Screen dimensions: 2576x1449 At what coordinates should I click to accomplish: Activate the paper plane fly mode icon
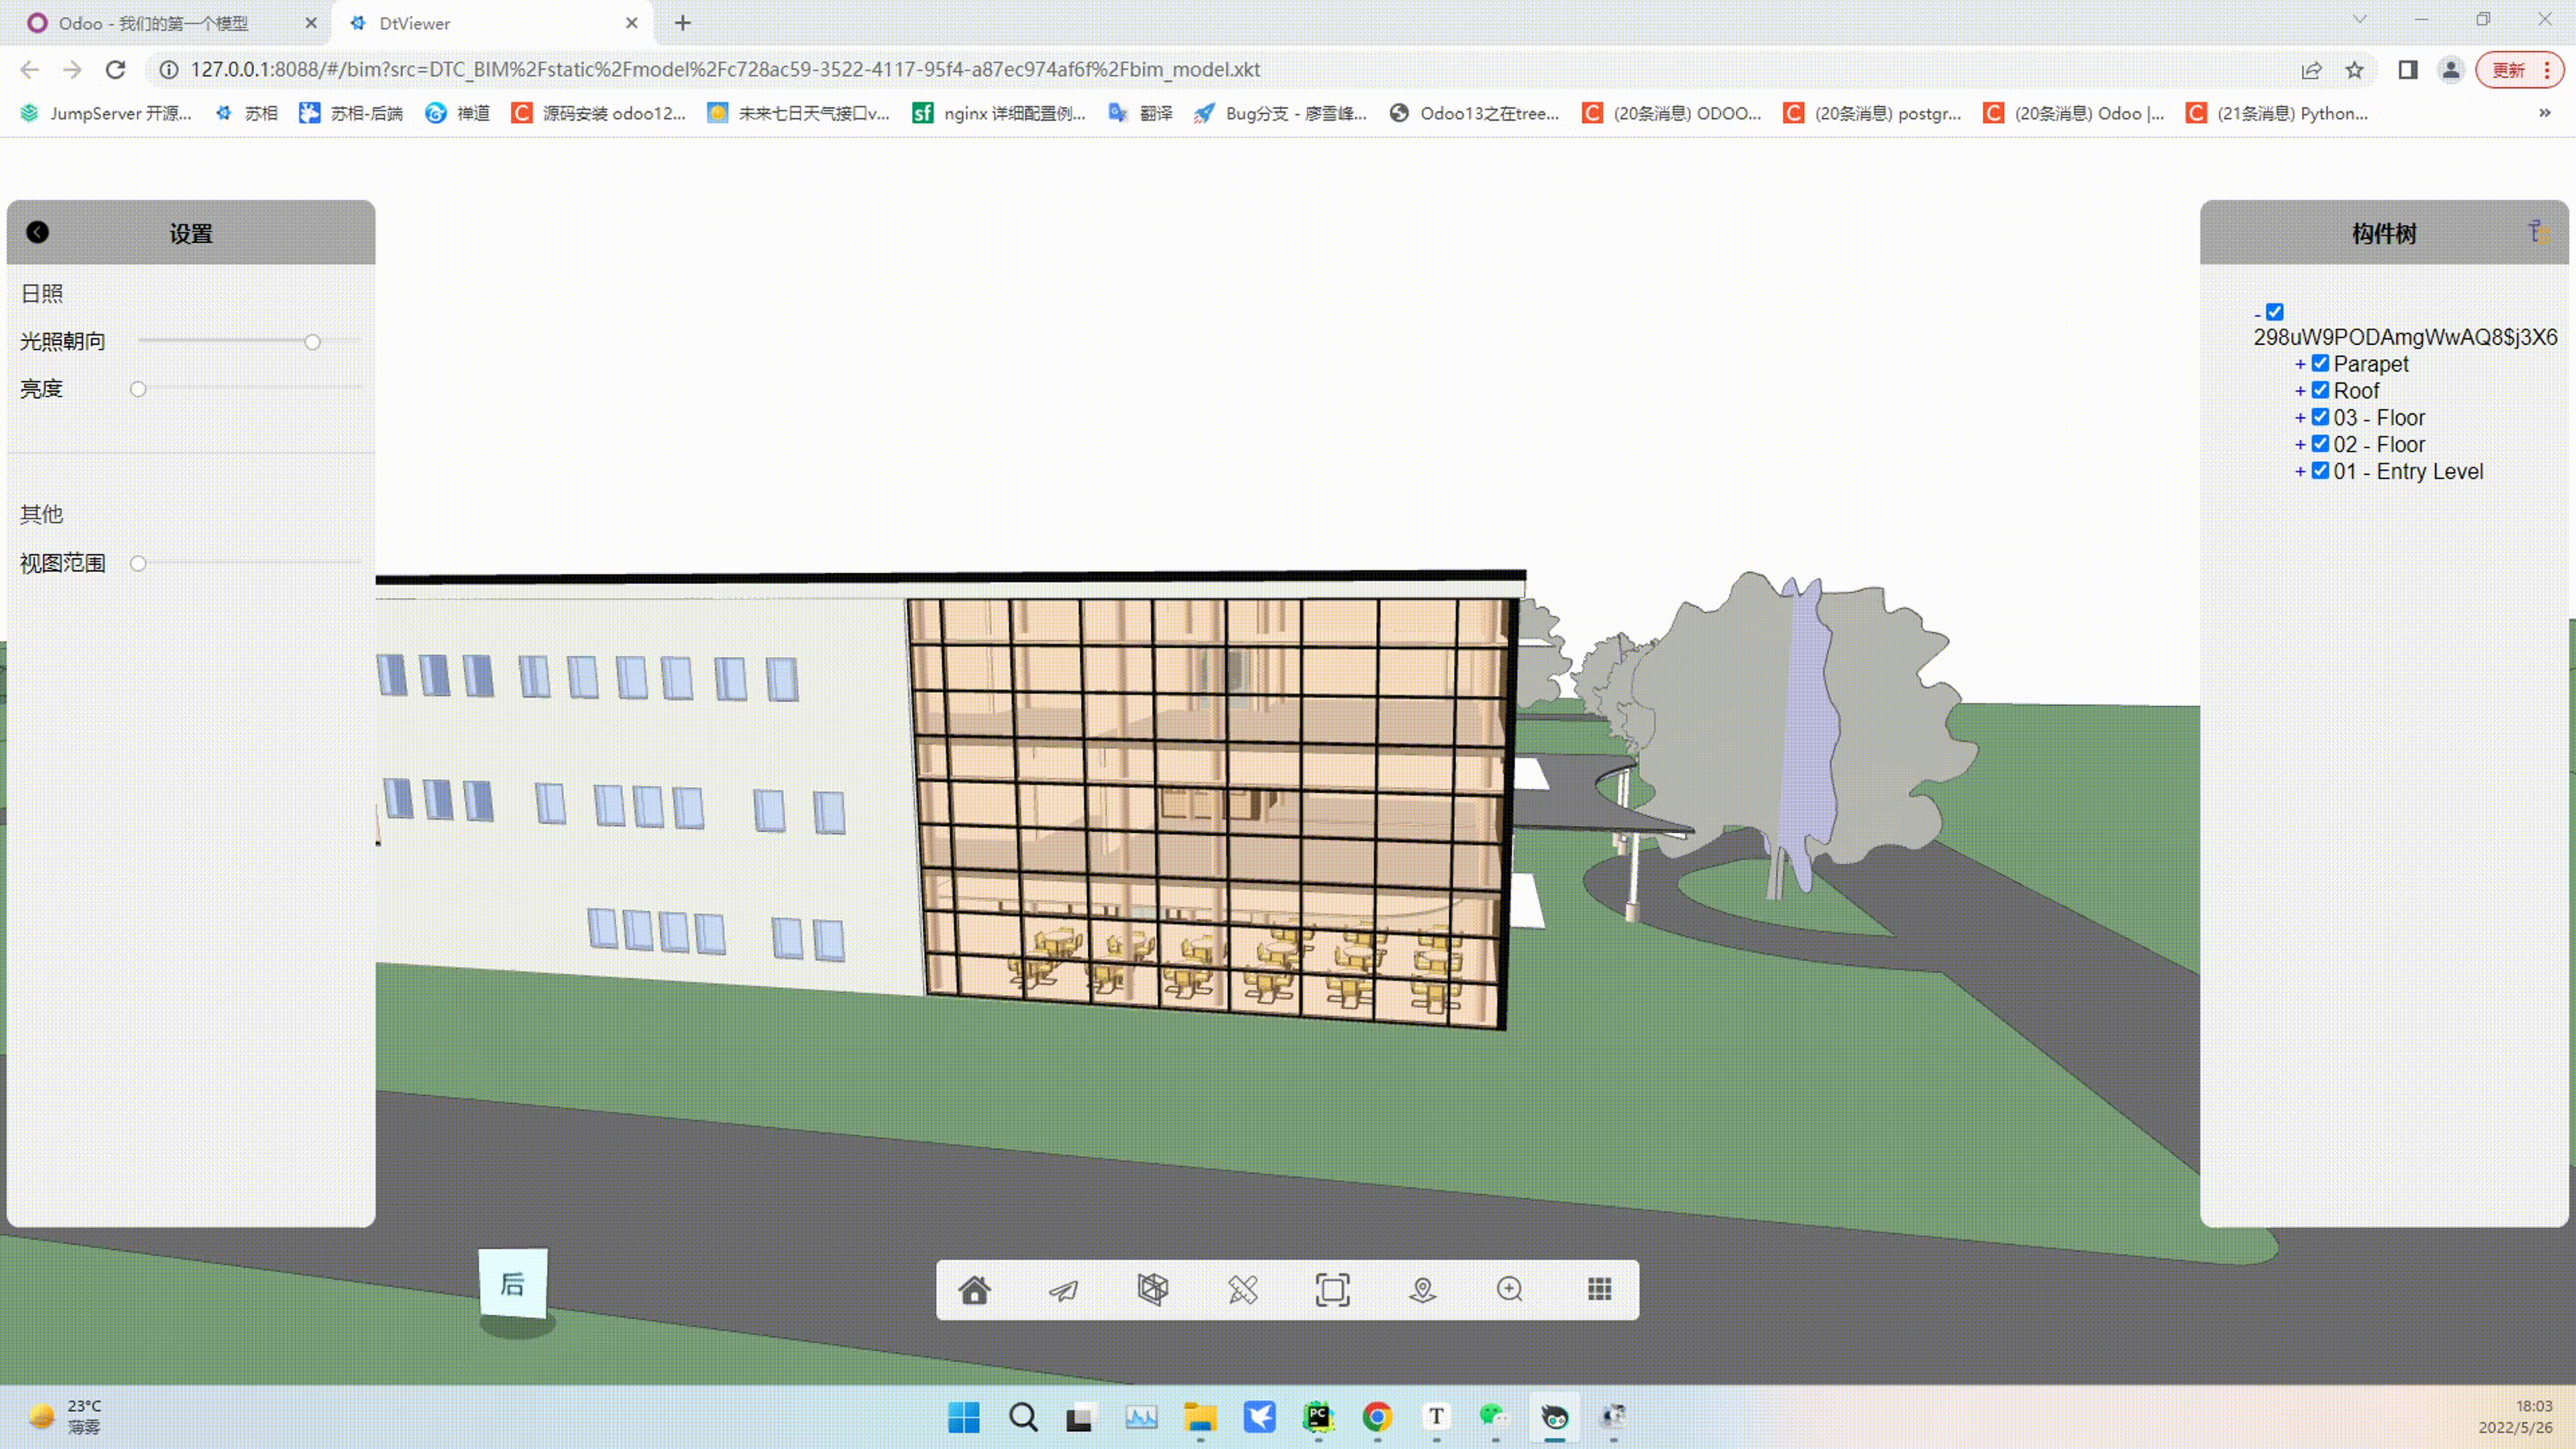click(x=1063, y=1290)
